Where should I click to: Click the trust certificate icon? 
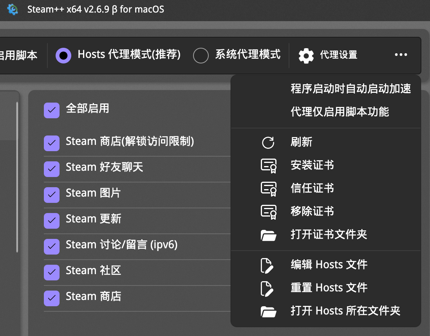[x=268, y=188]
